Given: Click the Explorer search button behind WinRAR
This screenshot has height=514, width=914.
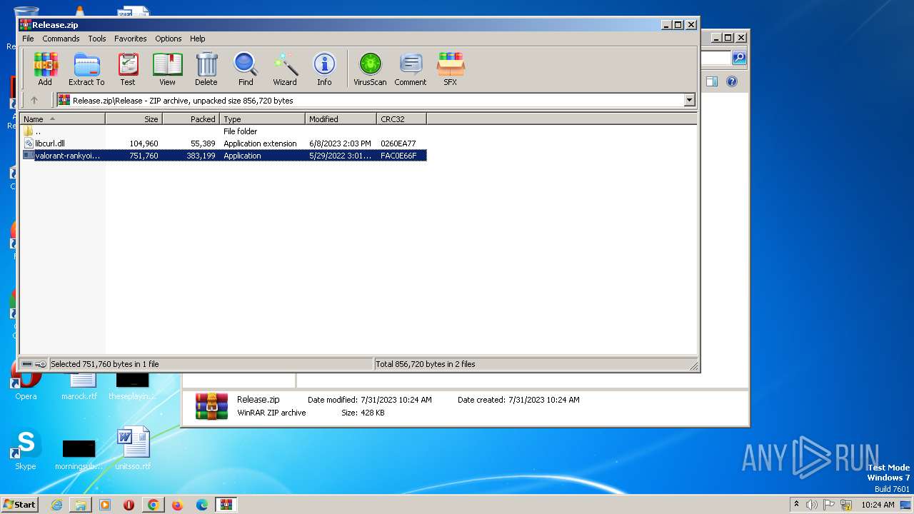Looking at the screenshot, I should [x=739, y=58].
